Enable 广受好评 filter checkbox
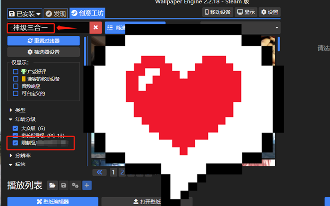The height and width of the screenshot is (206, 330). tap(16, 72)
